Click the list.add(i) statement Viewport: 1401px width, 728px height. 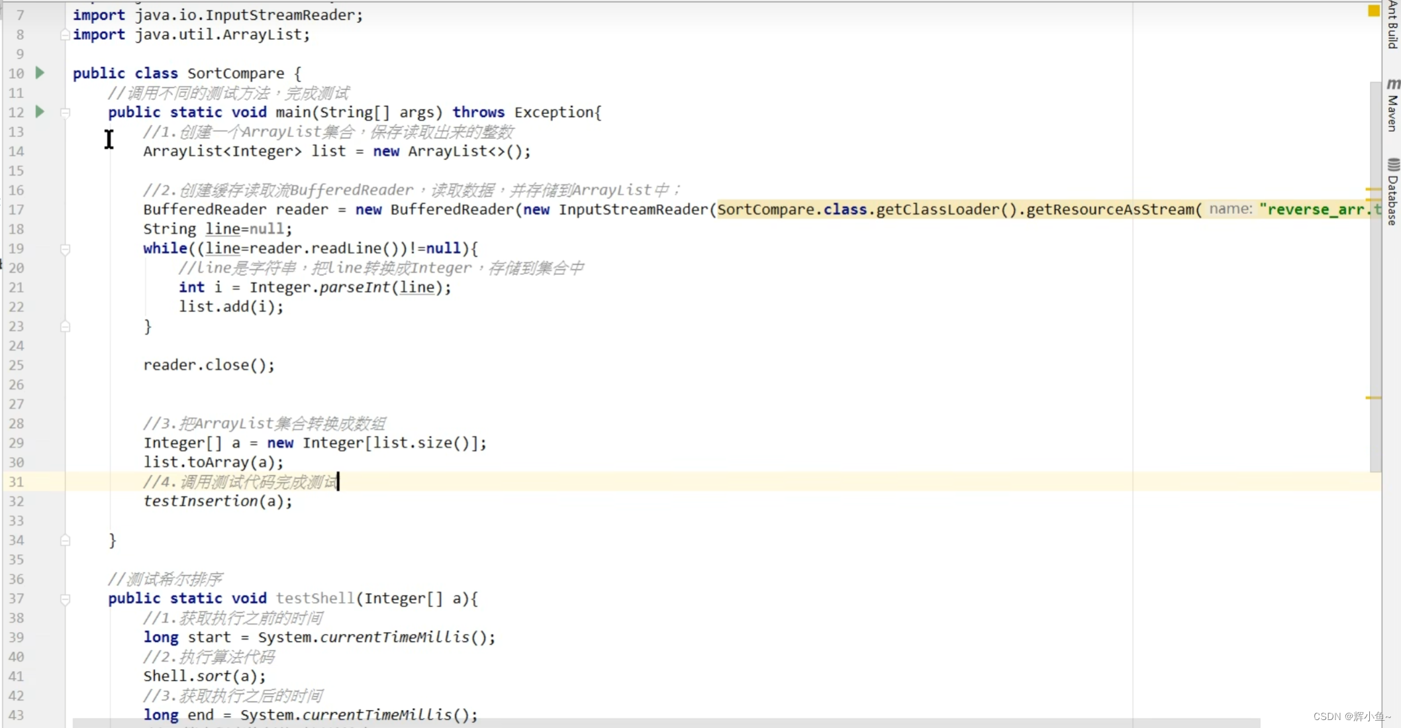click(231, 307)
